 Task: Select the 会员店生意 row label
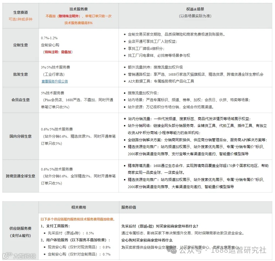coord(21,100)
